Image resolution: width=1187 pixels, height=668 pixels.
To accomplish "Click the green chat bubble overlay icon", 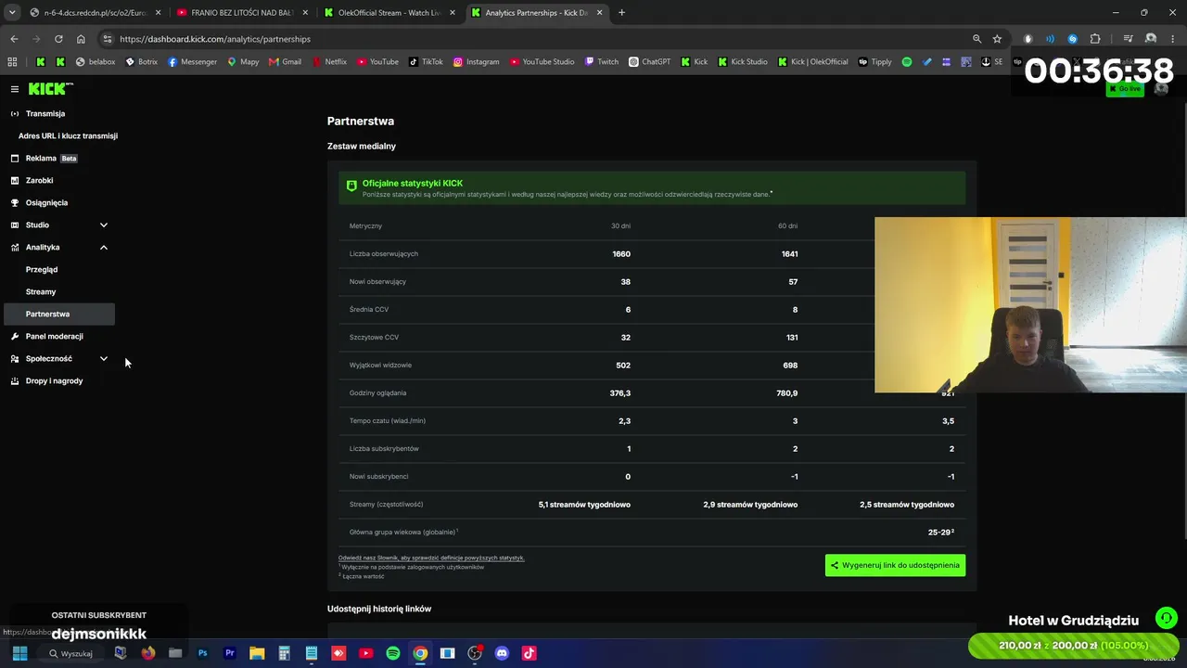I will pyautogui.click(x=1167, y=618).
